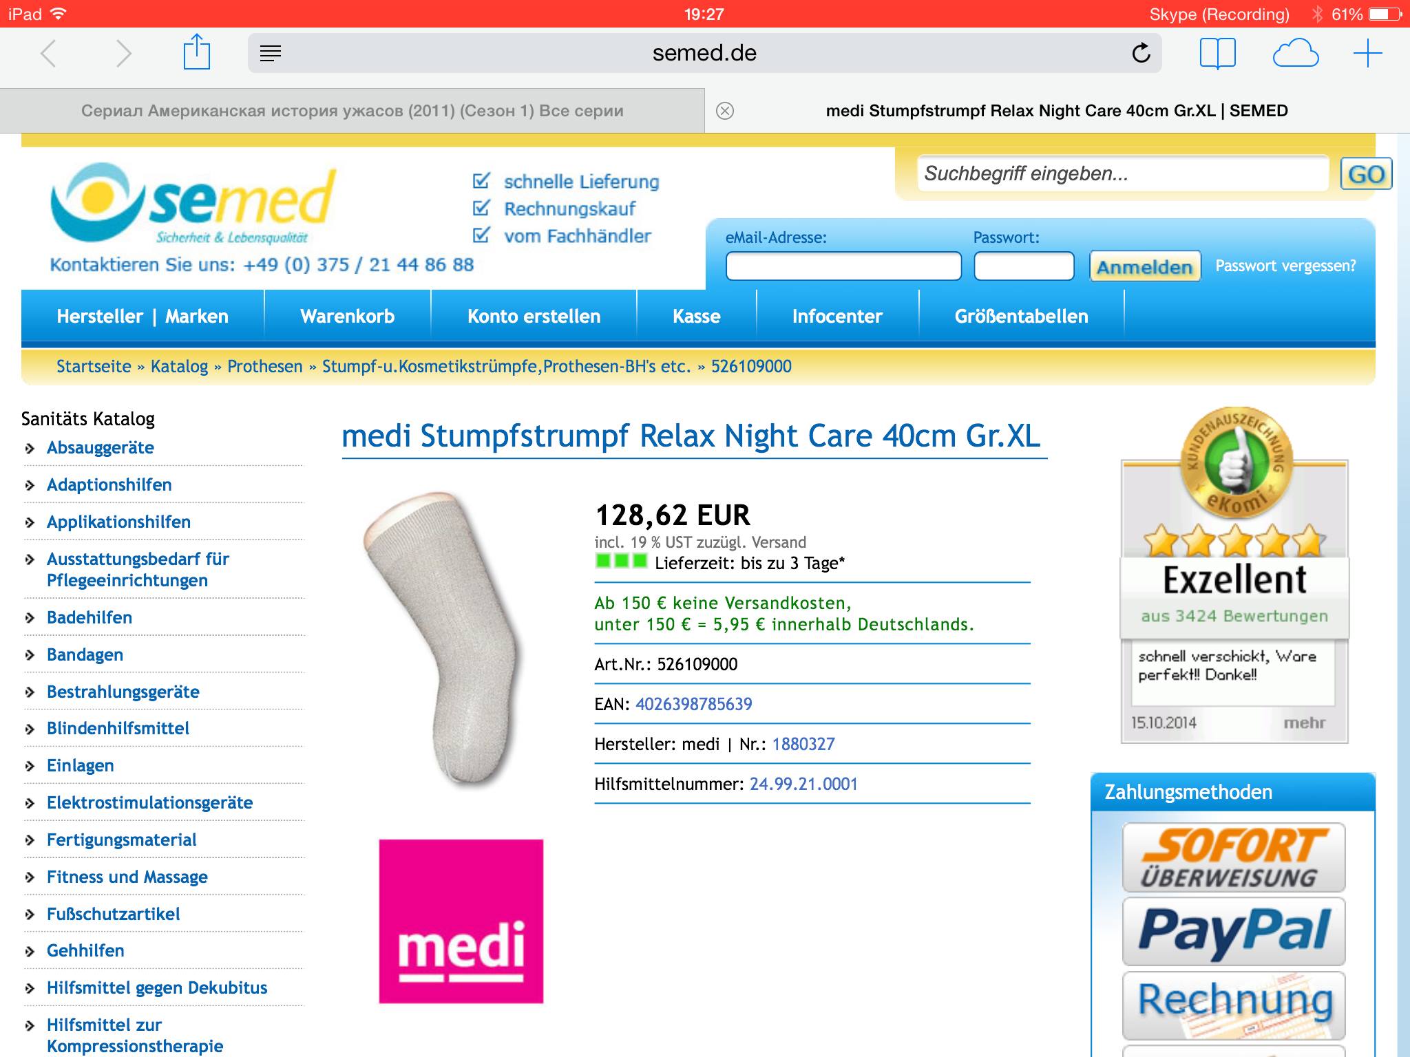Tap the Safari forward arrow

coord(123,53)
